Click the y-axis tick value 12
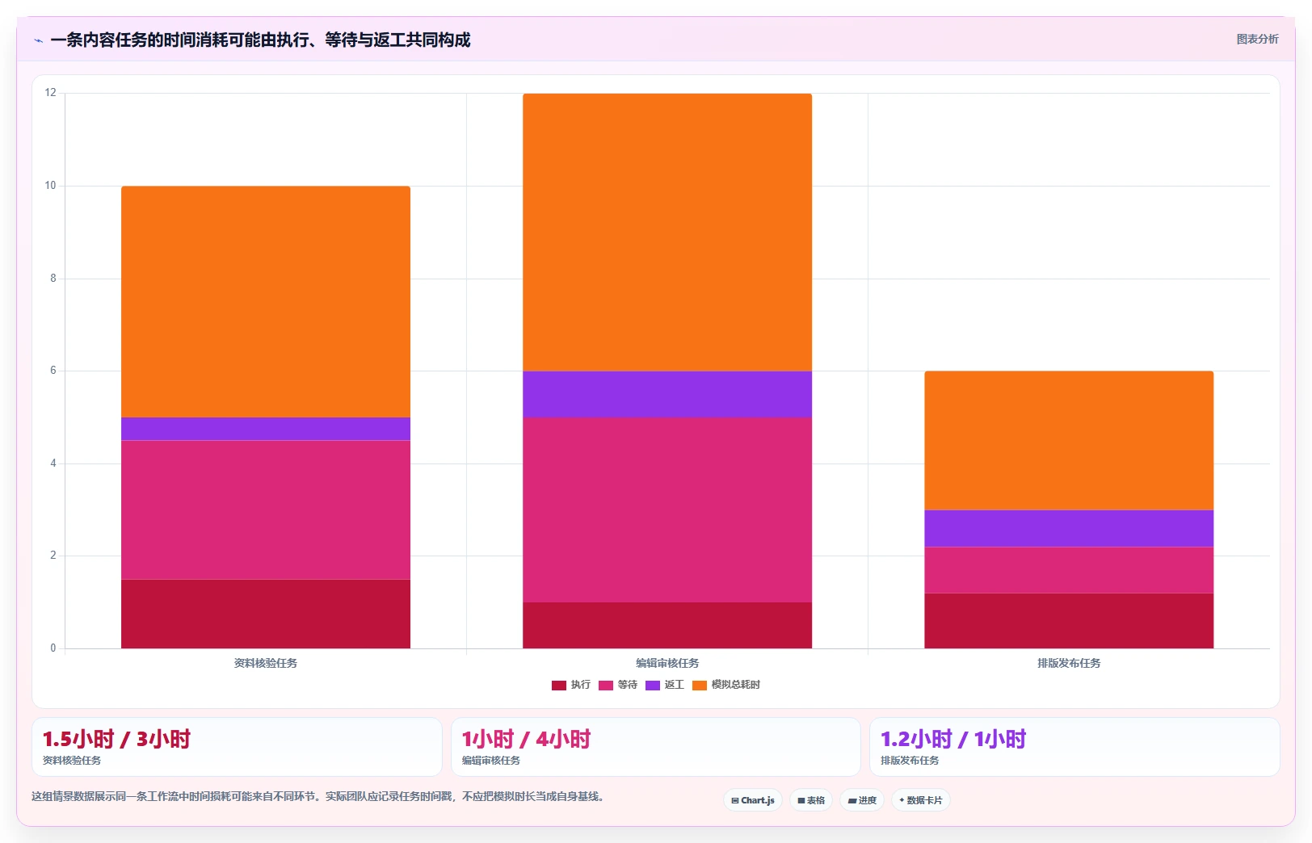 (x=51, y=93)
